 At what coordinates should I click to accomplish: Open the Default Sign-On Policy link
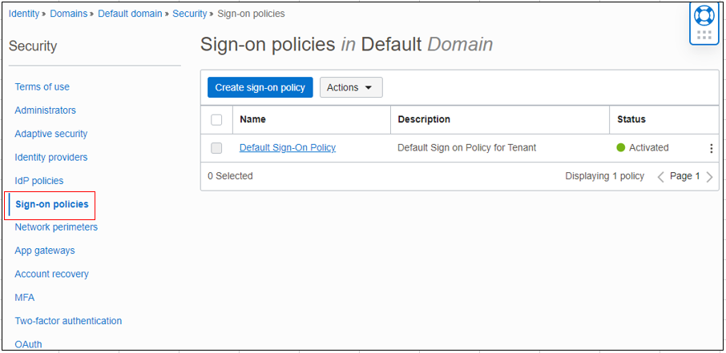[288, 148]
